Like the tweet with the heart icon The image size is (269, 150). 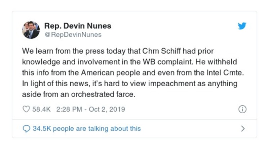pyautogui.click(x=26, y=109)
